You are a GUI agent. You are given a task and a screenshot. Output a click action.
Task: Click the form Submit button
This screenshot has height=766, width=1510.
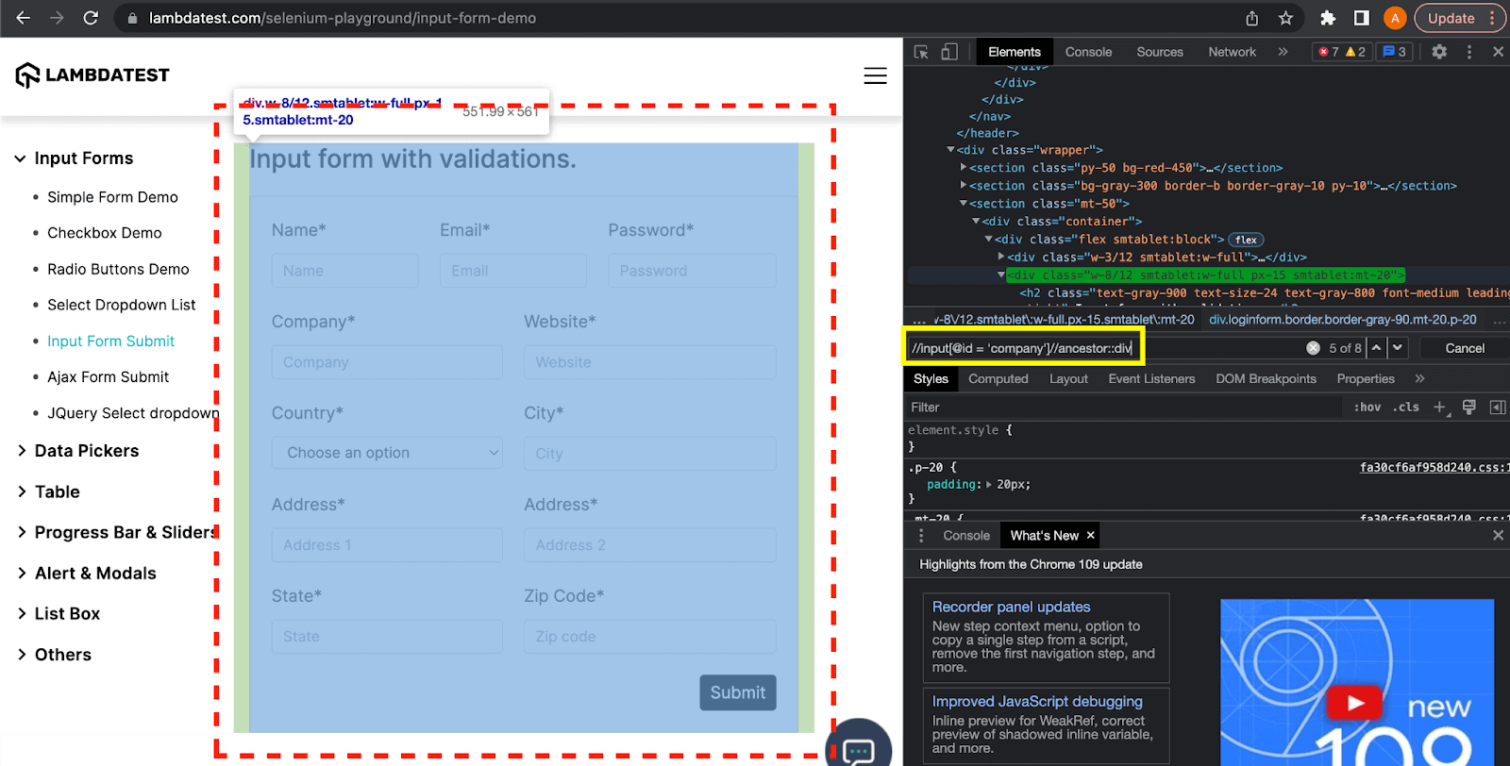pyautogui.click(x=738, y=692)
